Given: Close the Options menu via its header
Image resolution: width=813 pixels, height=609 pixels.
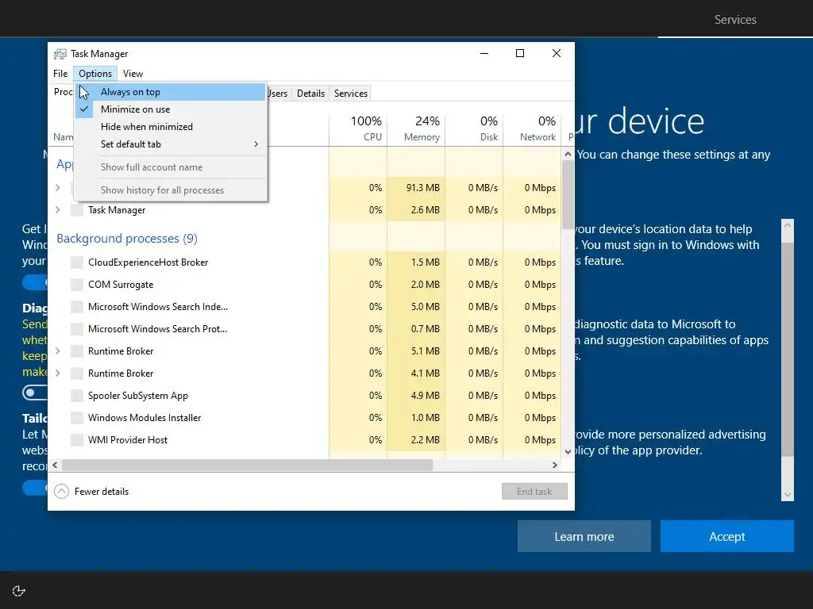Looking at the screenshot, I should point(95,74).
